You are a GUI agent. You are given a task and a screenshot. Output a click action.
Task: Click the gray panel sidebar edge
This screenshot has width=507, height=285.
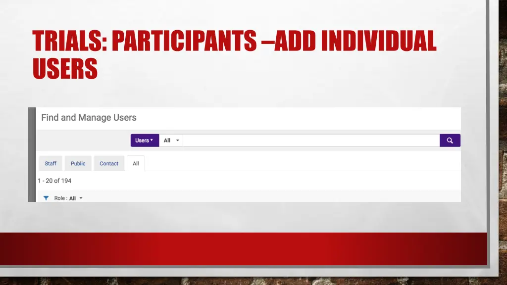click(x=33, y=153)
